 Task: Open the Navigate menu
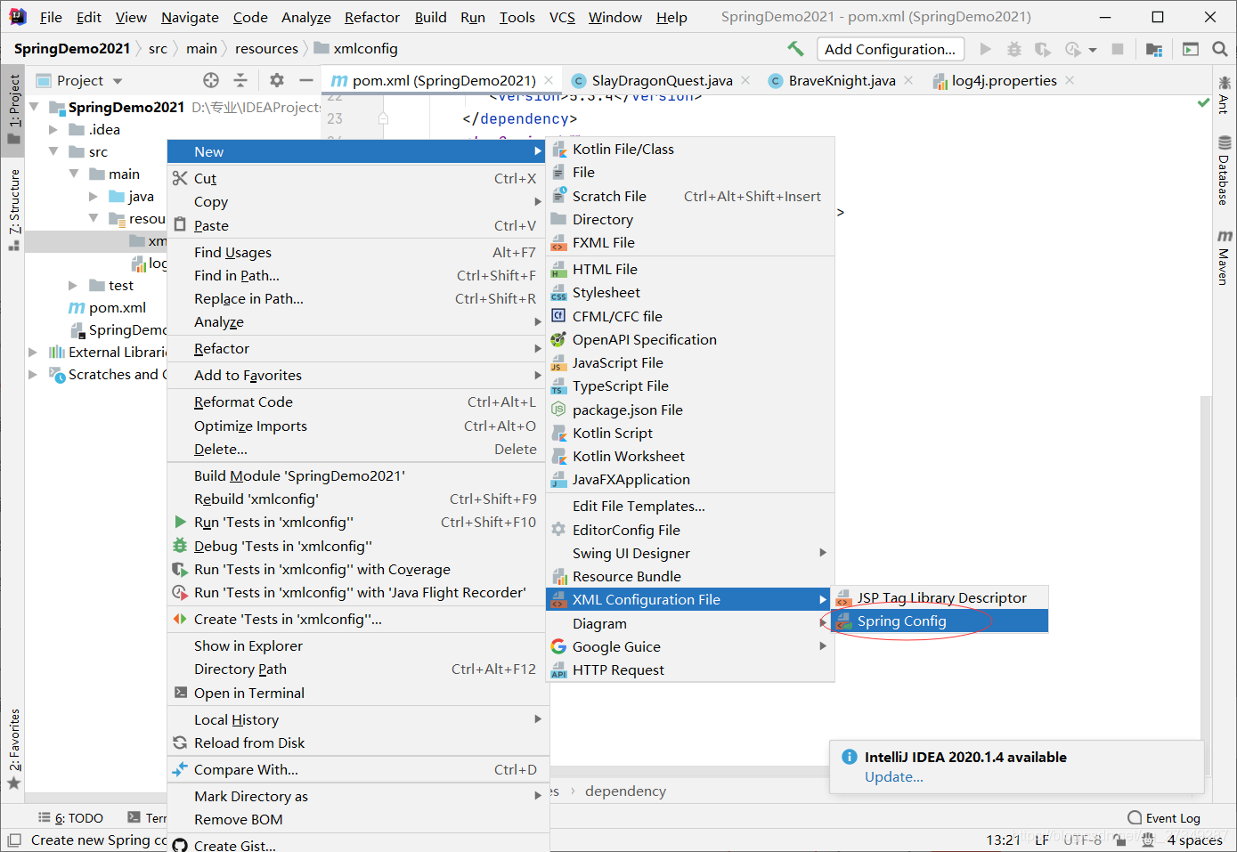(190, 17)
